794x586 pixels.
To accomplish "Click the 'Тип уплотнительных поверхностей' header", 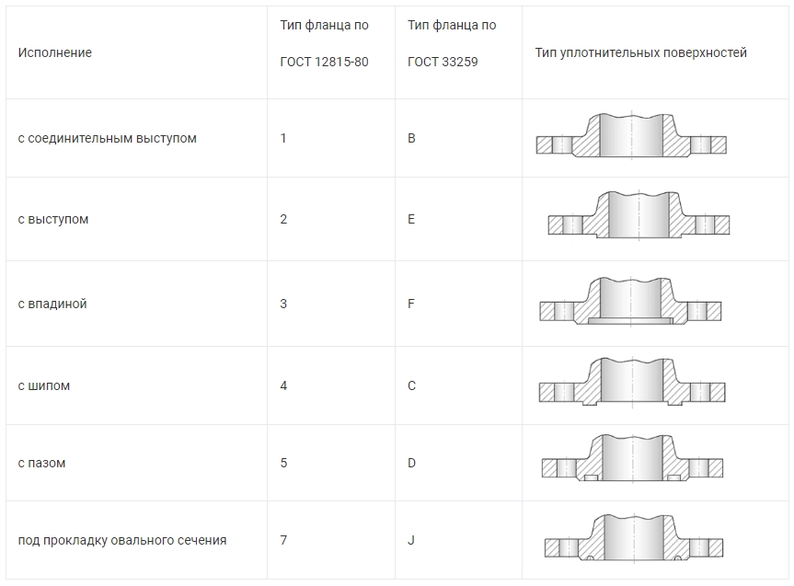I will [x=640, y=52].
